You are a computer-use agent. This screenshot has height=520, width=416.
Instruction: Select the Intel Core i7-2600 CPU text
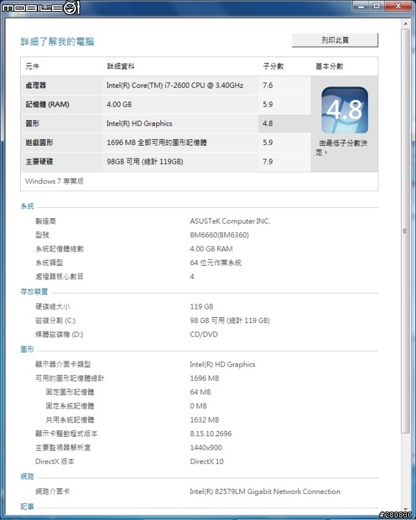pyautogui.click(x=175, y=85)
